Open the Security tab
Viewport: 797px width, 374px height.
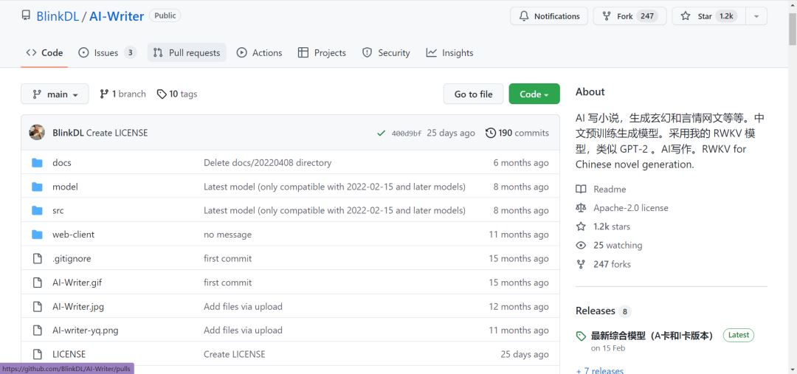point(386,53)
